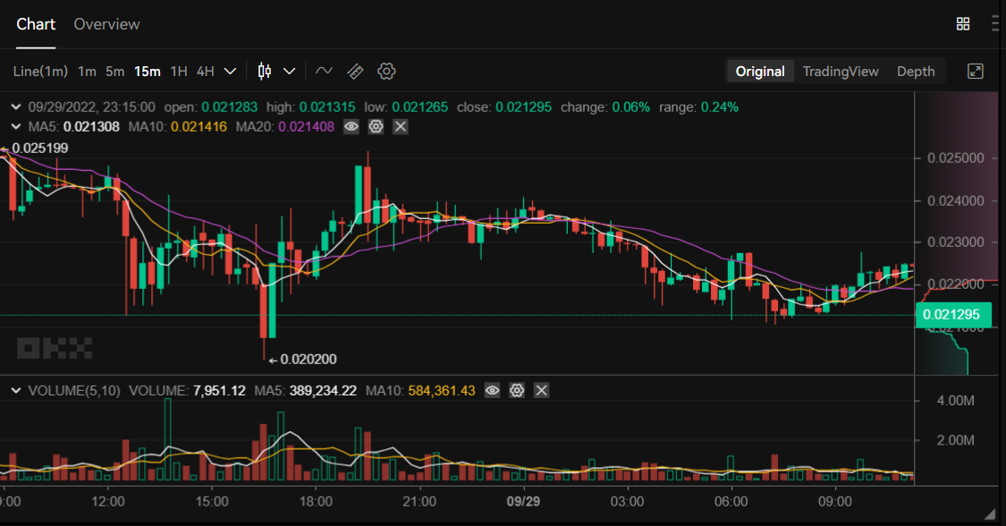Switch layout using the grid icon
1006x526 pixels.
click(963, 24)
